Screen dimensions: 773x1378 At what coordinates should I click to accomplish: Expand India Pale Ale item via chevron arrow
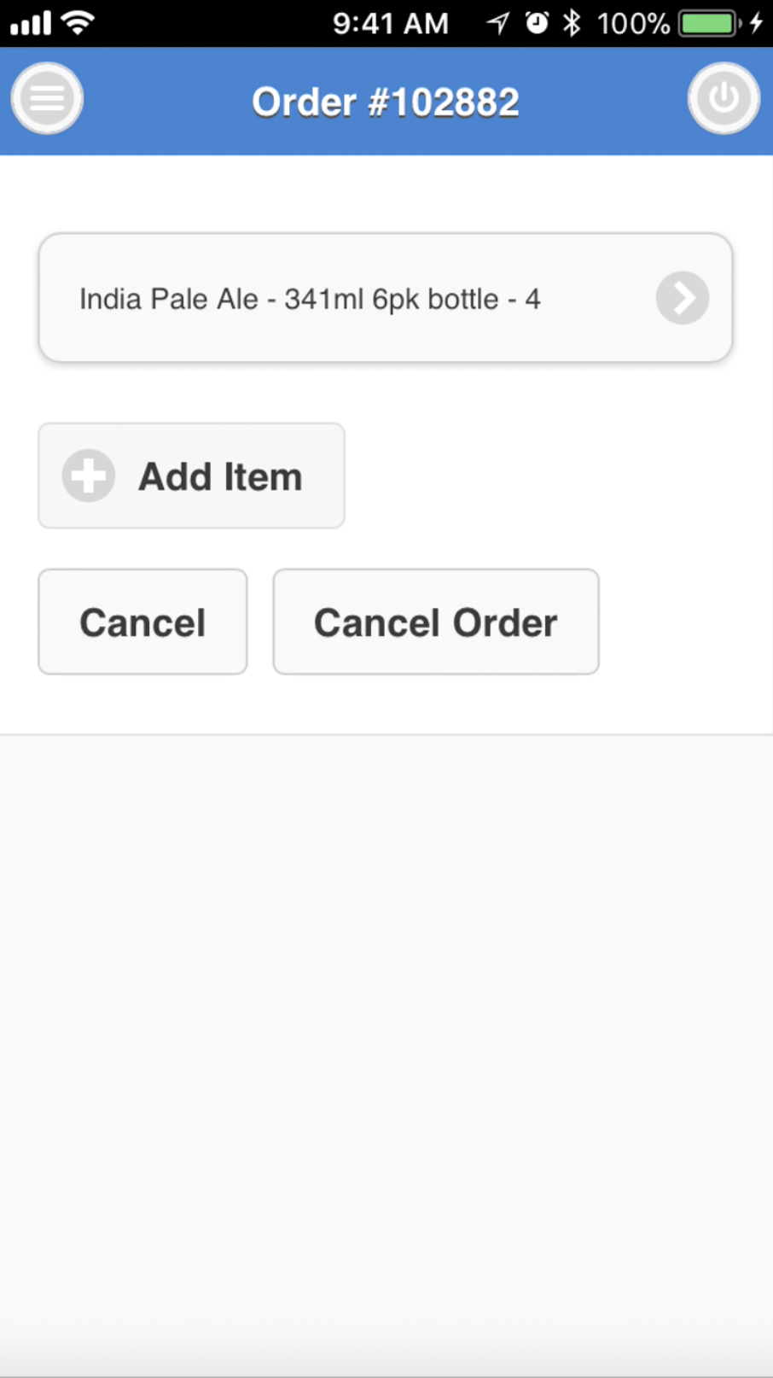click(682, 298)
